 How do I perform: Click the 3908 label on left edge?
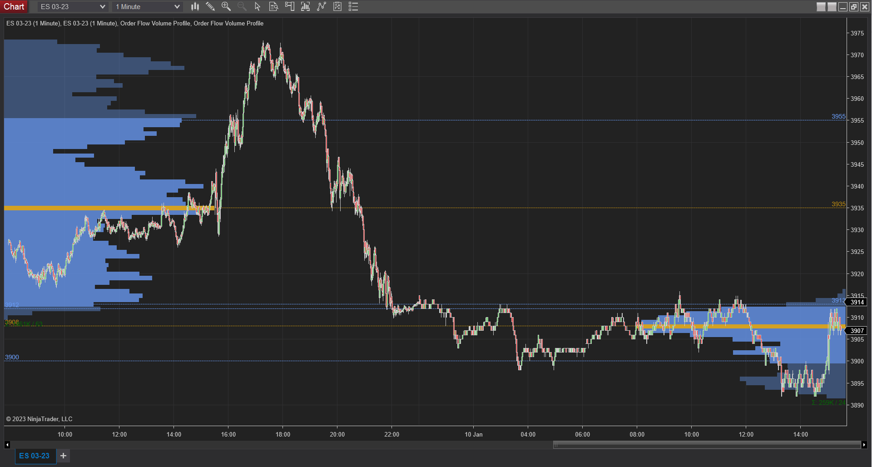click(12, 322)
